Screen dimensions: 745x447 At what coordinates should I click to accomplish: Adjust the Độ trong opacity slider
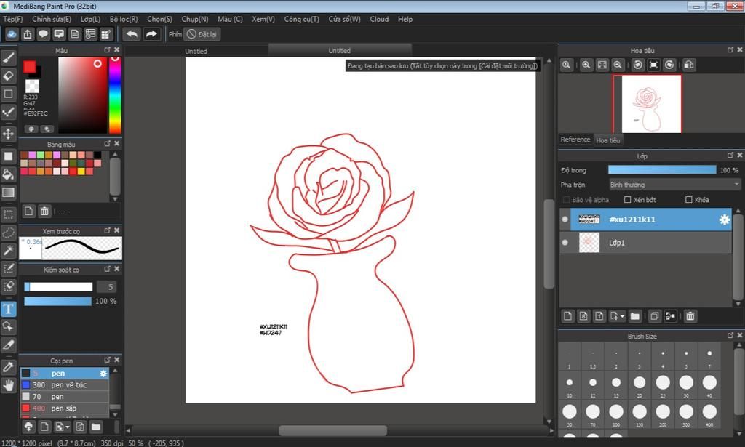point(662,170)
